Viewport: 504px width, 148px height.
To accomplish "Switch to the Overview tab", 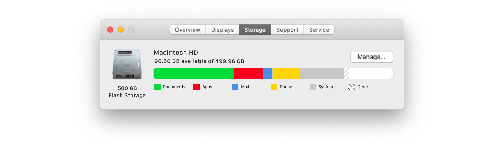I will [188, 30].
